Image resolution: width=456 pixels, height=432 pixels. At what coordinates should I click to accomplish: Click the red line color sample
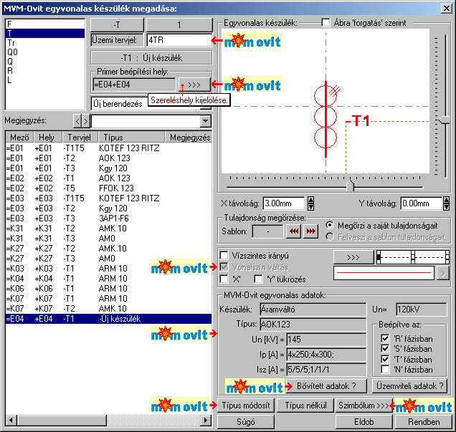coord(384,273)
